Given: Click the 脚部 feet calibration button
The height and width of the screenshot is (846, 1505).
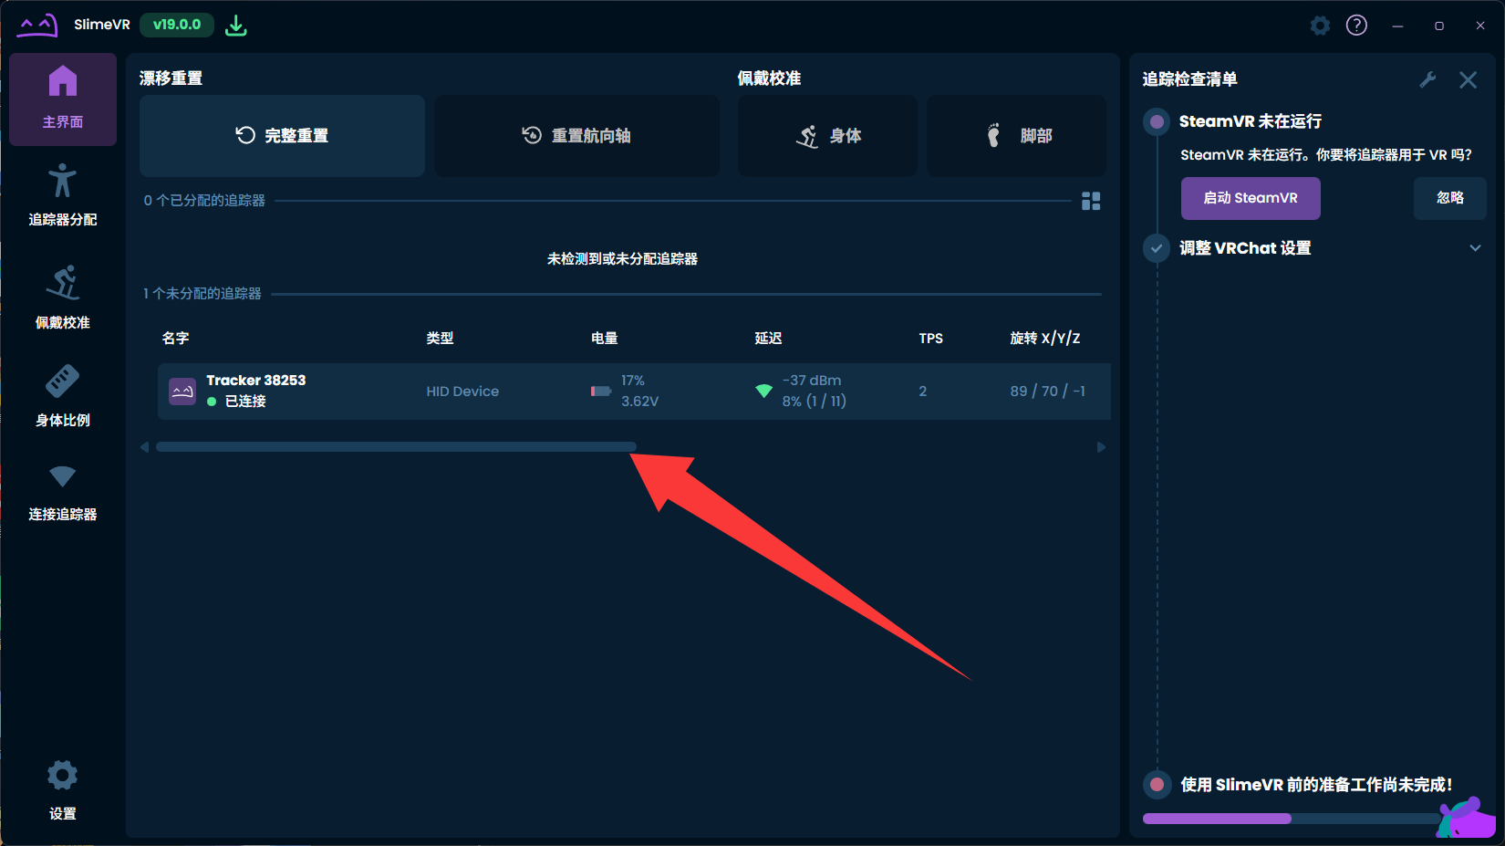Looking at the screenshot, I should click(1016, 136).
